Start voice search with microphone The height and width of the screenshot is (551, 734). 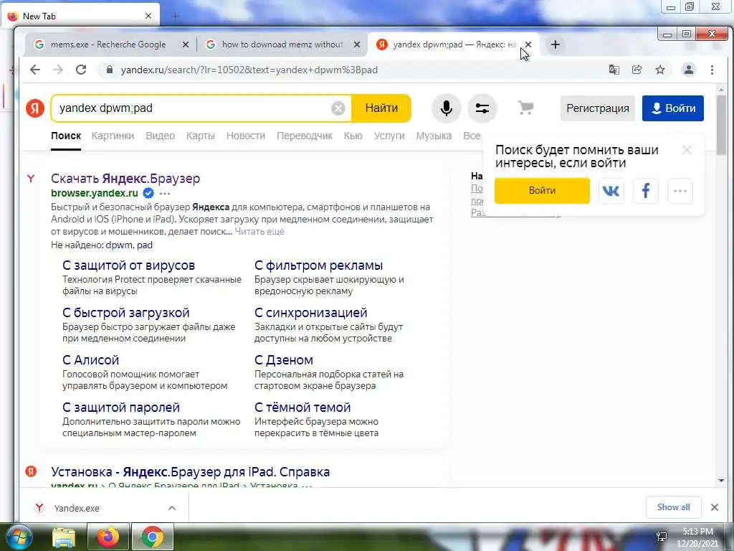click(446, 108)
